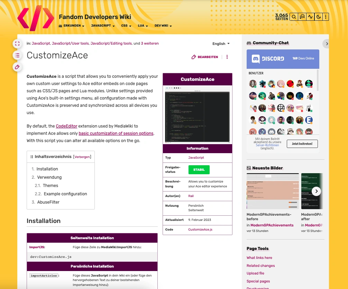Viewport: 348px width, 289px height.
Task: Hide contents via Verbergen toggle
Action: pyautogui.click(x=82, y=157)
